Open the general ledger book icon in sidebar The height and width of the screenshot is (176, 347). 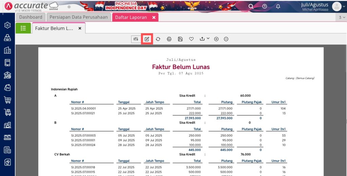click(7, 62)
